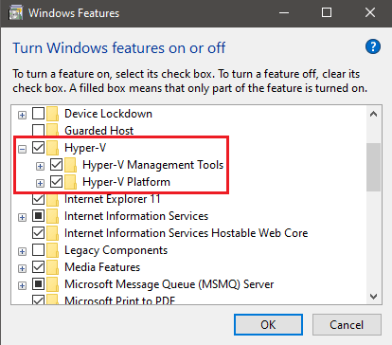
Task: Click the scrollbar up arrow
Action: (x=374, y=114)
